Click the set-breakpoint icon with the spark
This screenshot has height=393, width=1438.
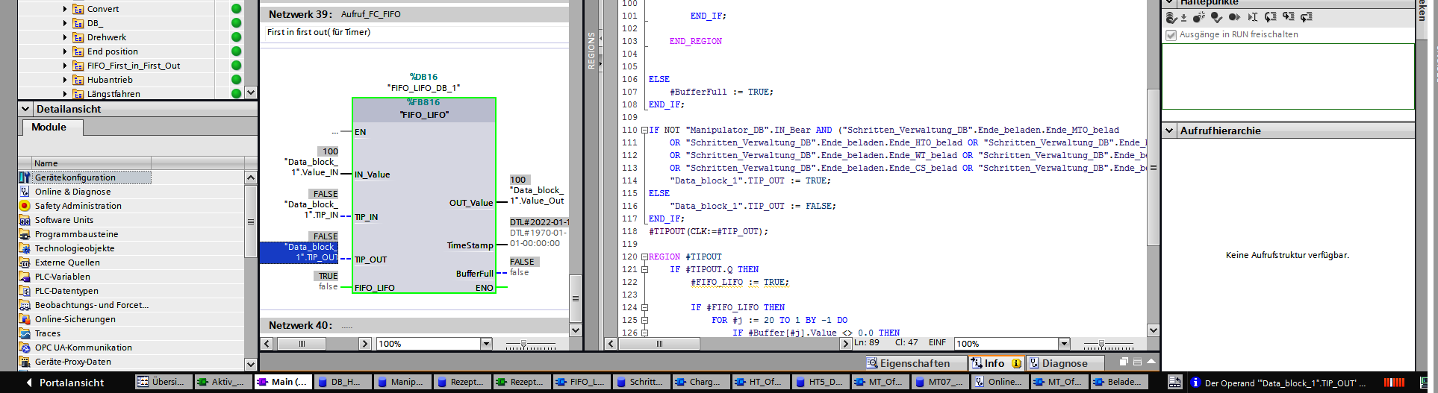[1199, 17]
